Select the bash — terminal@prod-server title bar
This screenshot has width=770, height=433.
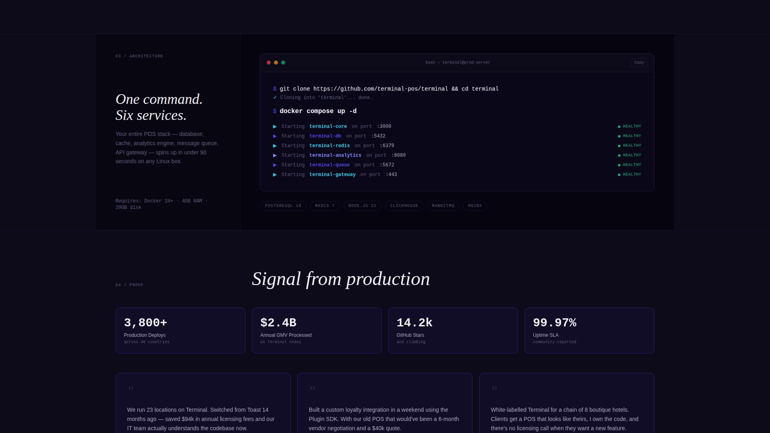tap(458, 63)
